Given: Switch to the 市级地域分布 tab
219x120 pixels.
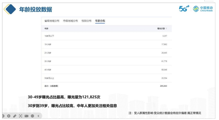Looking at the screenshot, I should click(x=70, y=21).
